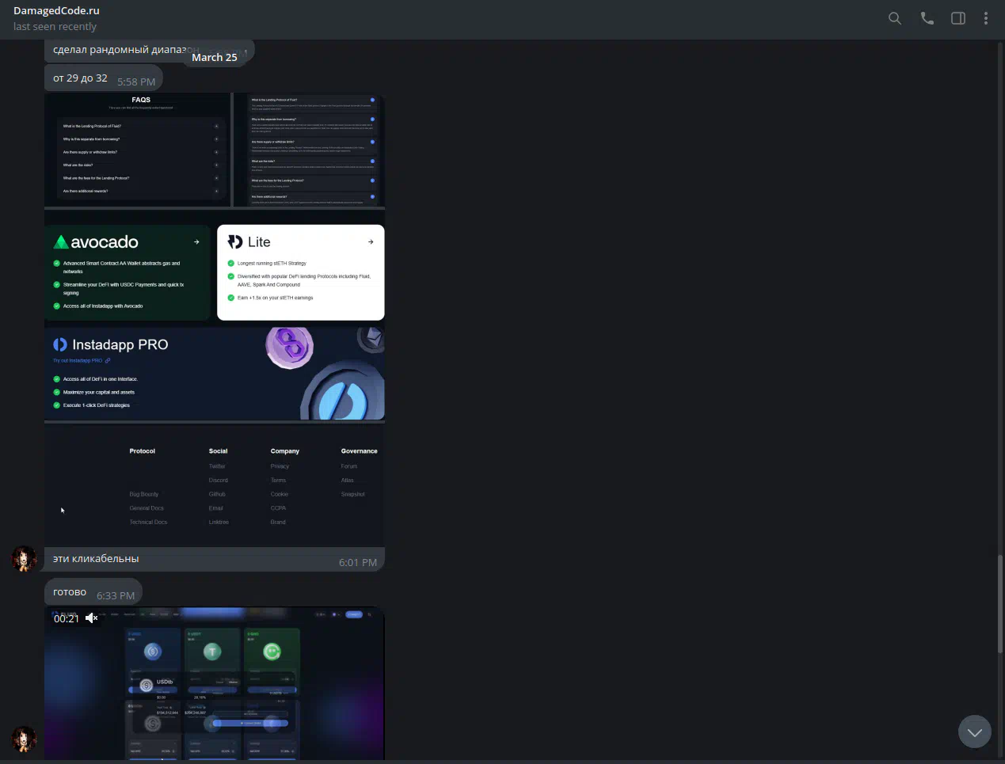Viewport: 1005px width, 764px height.
Task: Select the 'от 29 до 32' message
Action: [80, 78]
